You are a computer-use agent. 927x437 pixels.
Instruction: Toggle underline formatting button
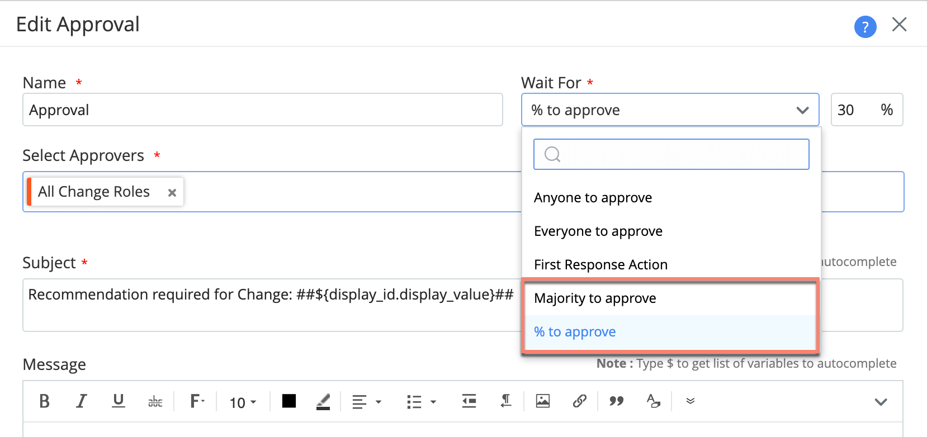[119, 401]
